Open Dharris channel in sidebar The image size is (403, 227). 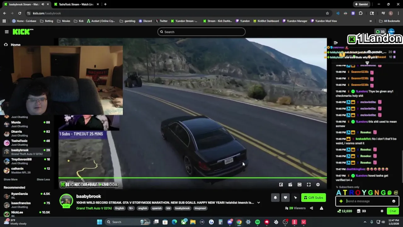[27, 133]
